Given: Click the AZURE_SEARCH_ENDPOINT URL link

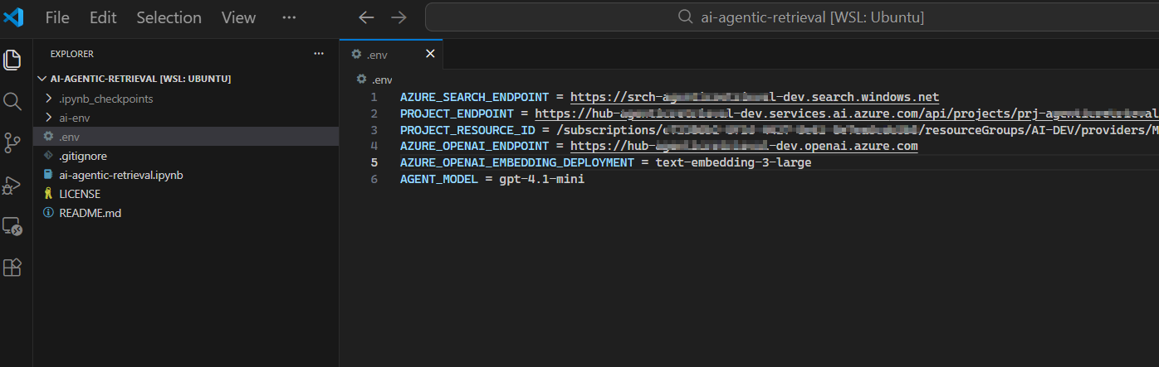Looking at the screenshot, I should (754, 97).
